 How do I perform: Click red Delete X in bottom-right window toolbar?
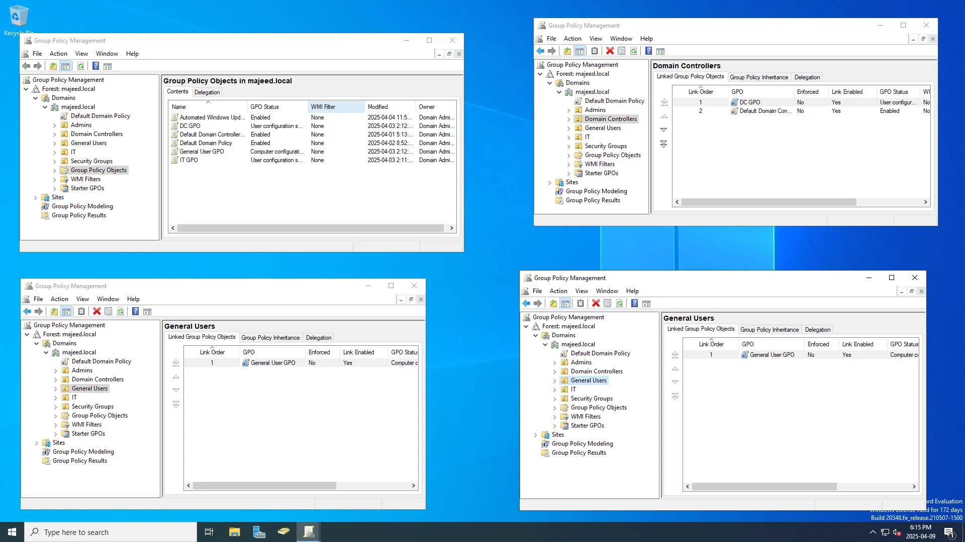596,304
